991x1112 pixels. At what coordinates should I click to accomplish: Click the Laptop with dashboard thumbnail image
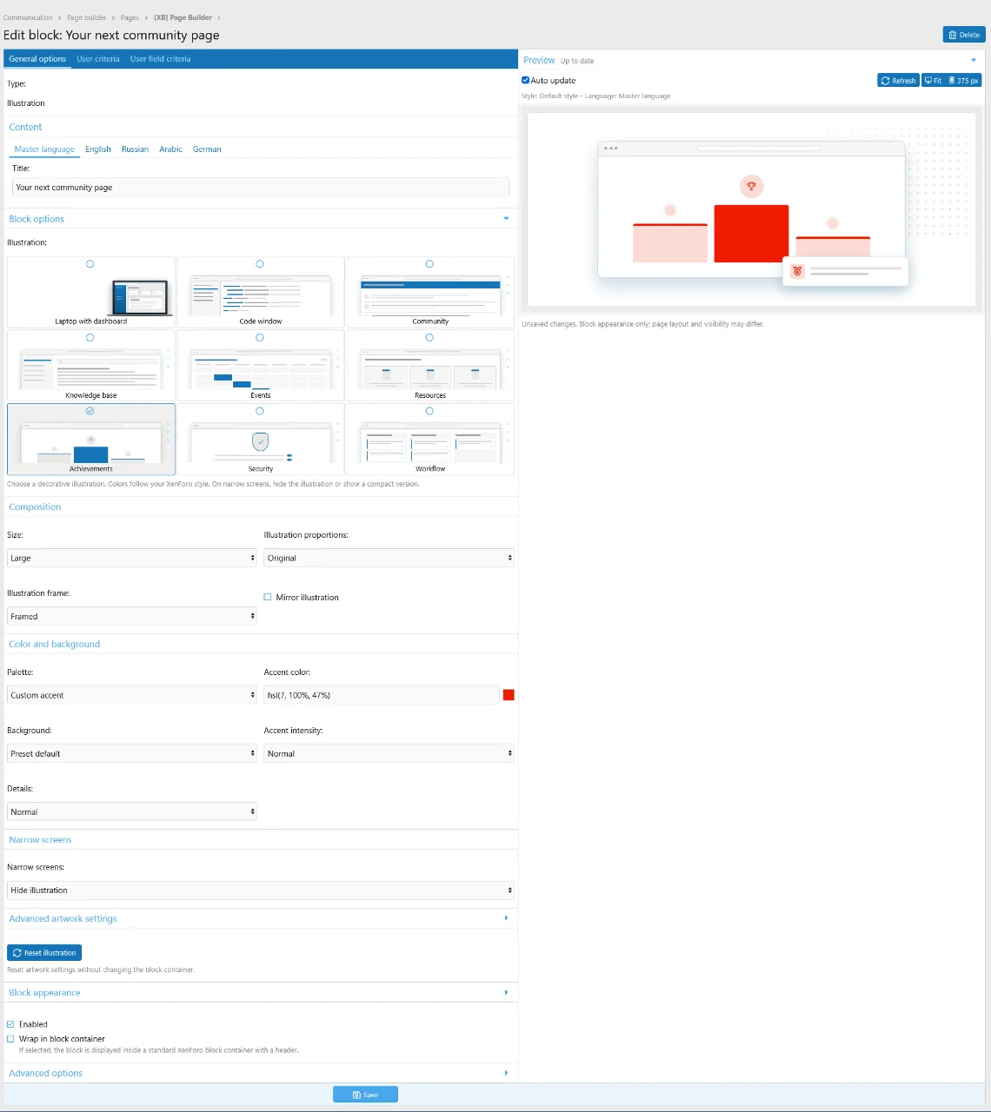(x=141, y=297)
